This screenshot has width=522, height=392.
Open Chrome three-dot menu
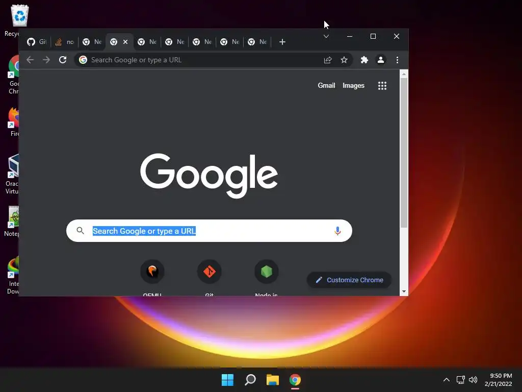(x=397, y=60)
